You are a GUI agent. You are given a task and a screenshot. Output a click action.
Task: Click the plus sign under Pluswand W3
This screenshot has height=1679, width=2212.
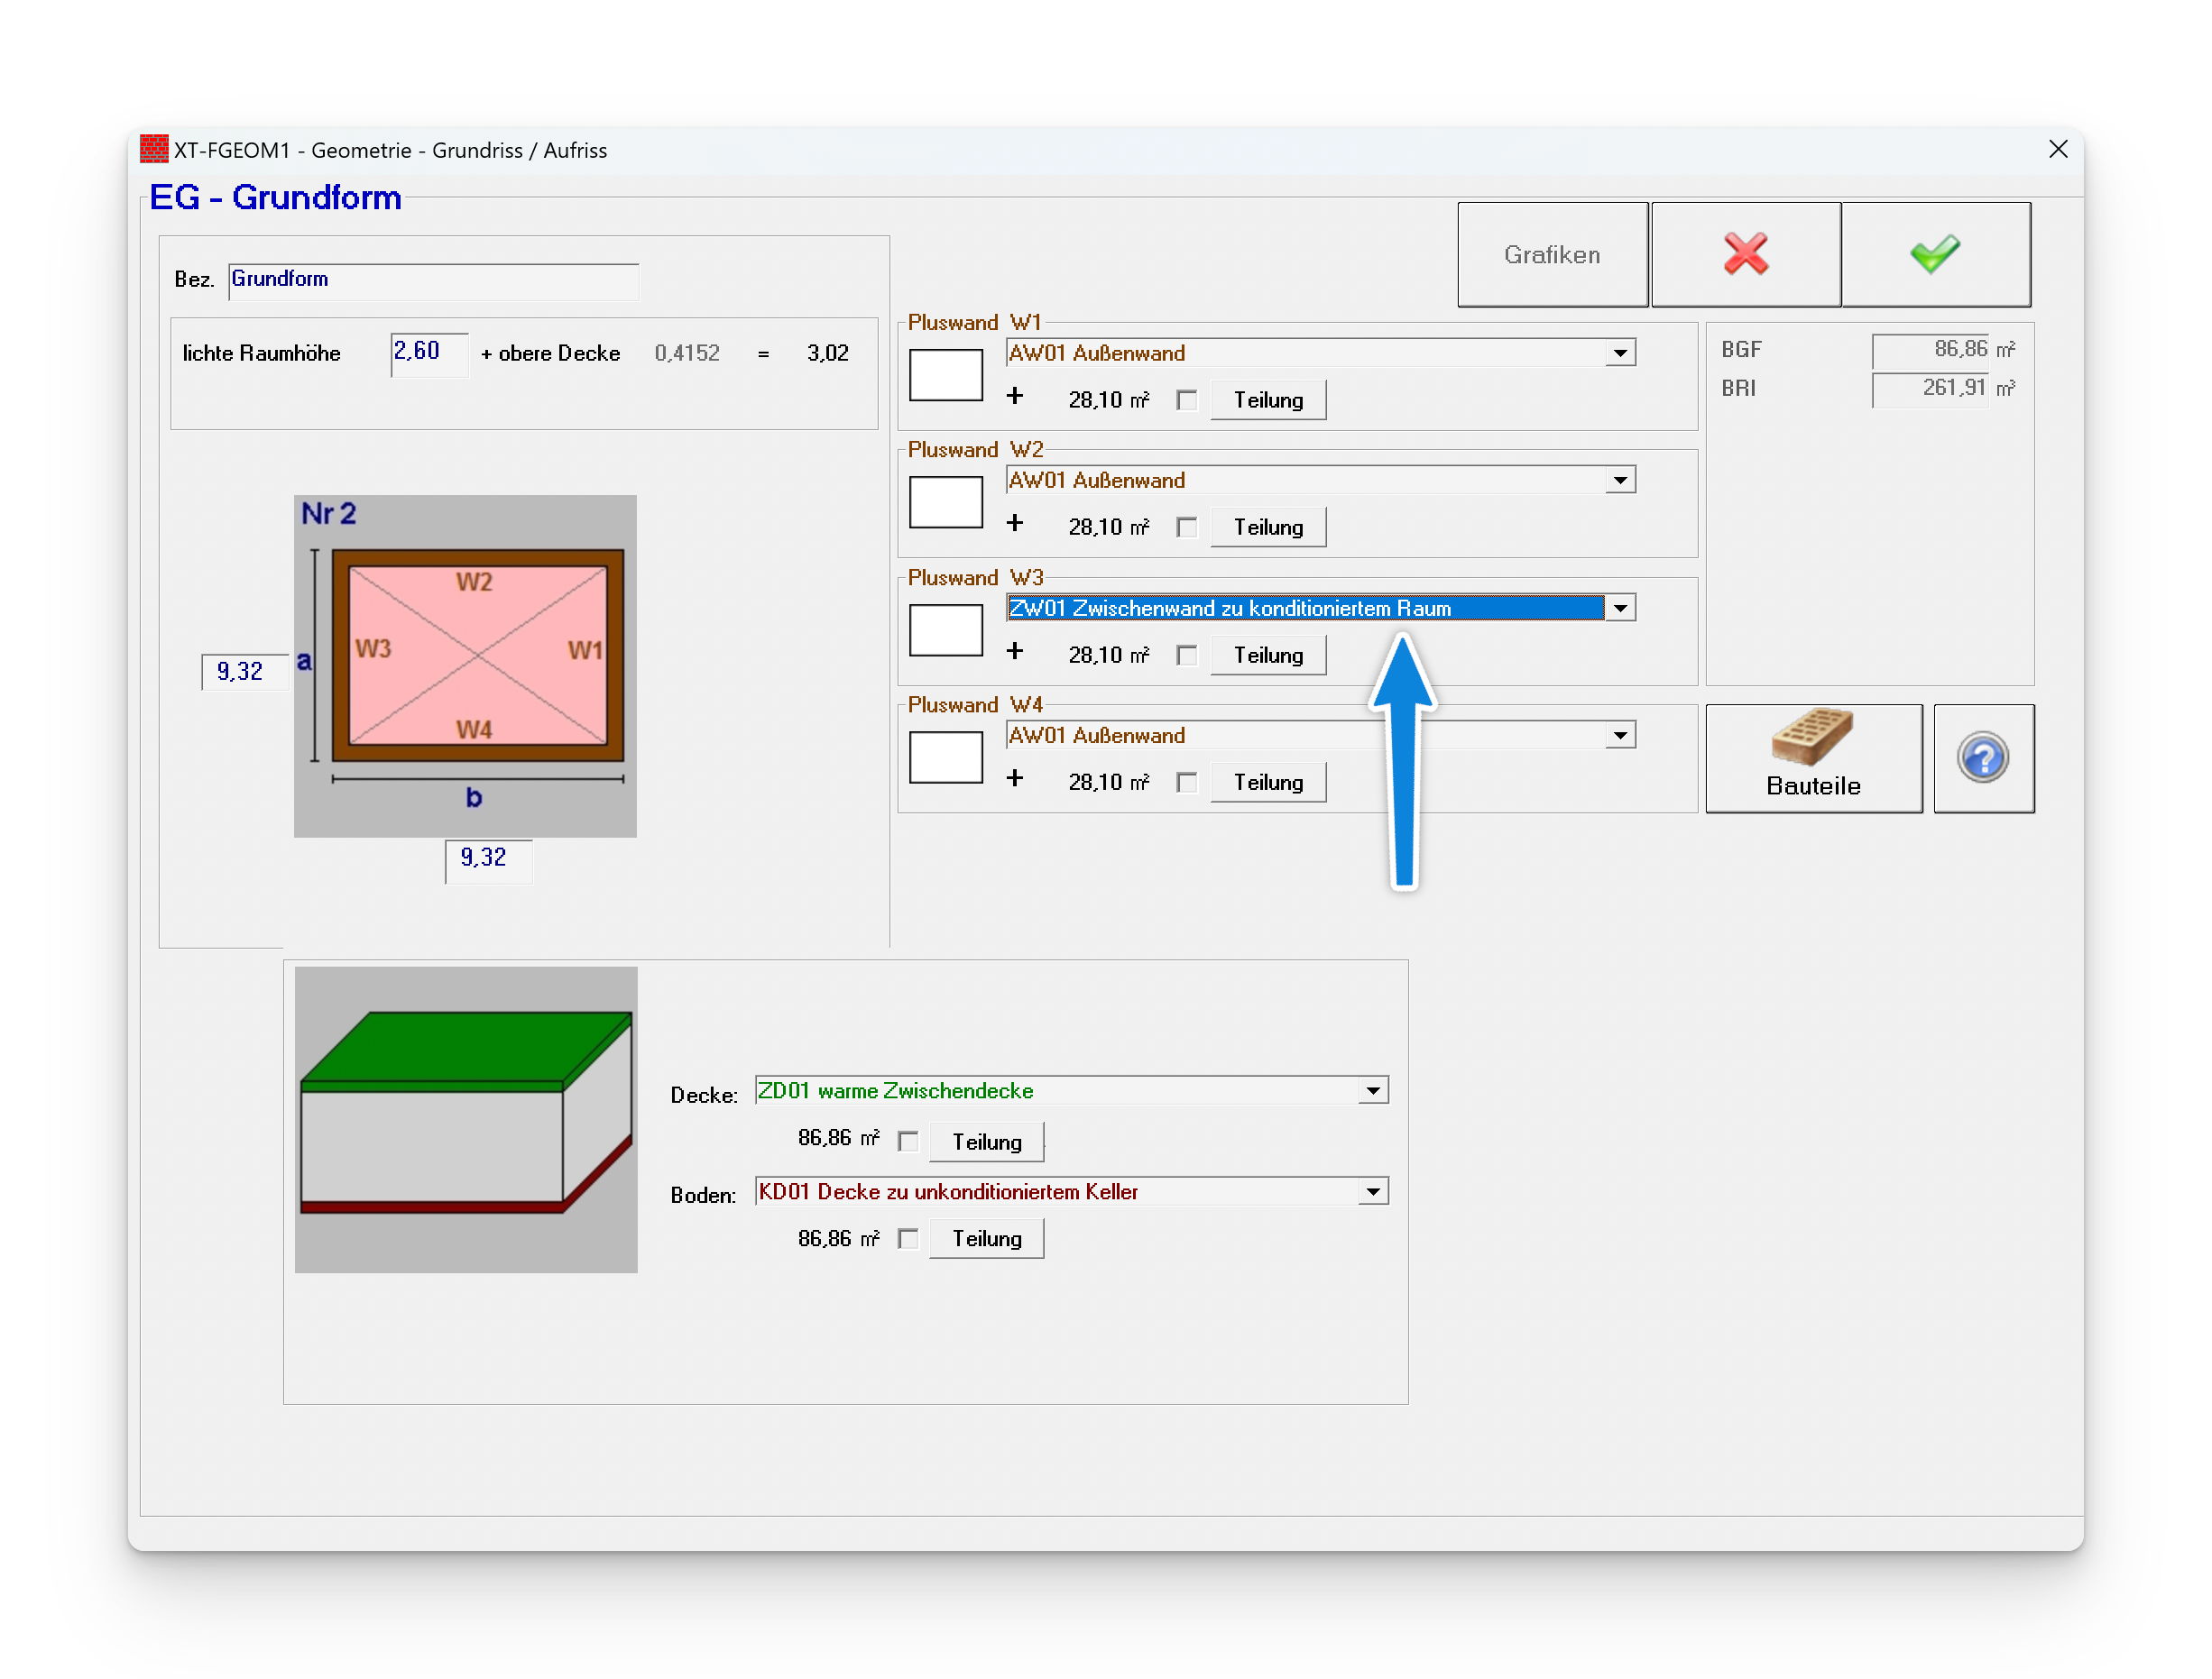click(1015, 652)
